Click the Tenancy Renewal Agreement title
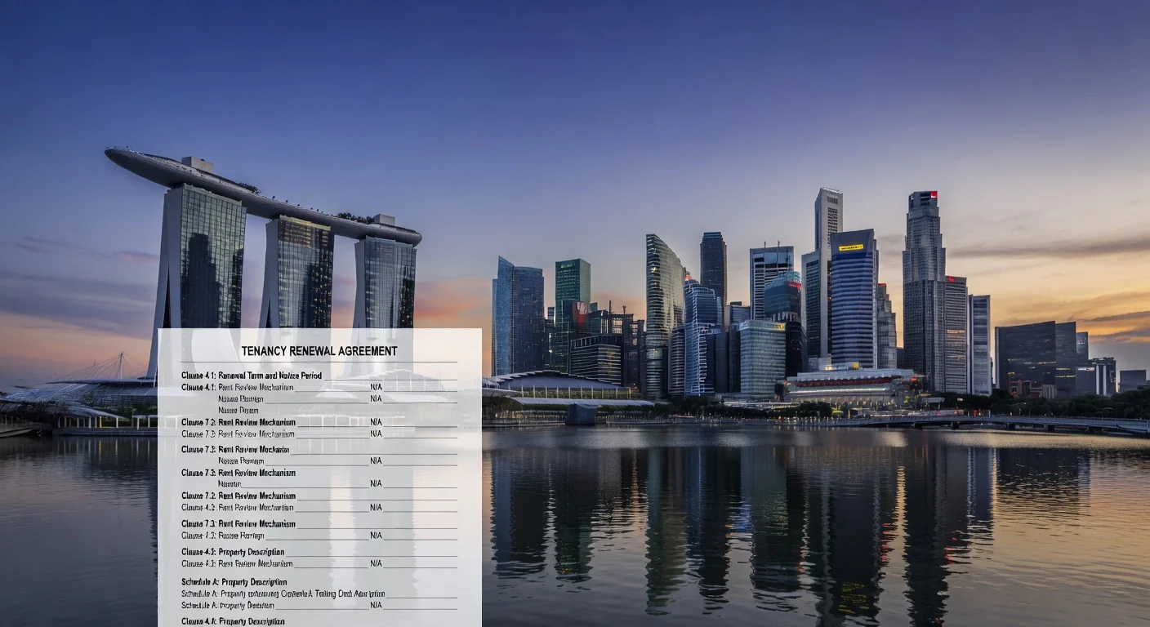Image resolution: width=1150 pixels, height=627 pixels. 319,351
